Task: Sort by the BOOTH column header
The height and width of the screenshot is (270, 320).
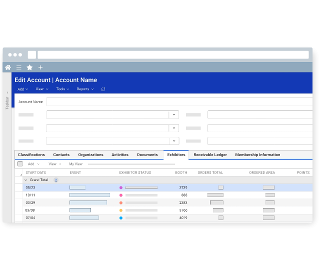Action: [x=181, y=172]
